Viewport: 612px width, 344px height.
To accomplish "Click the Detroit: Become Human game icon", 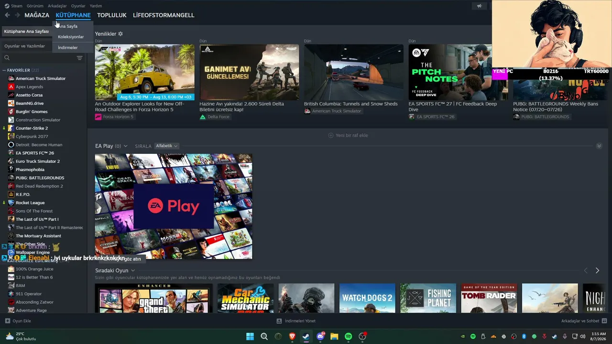I will pyautogui.click(x=11, y=145).
